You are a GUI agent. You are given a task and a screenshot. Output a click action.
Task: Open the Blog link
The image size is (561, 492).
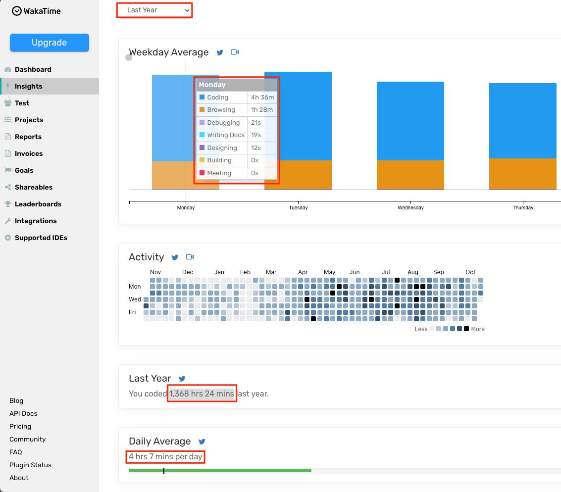16,400
